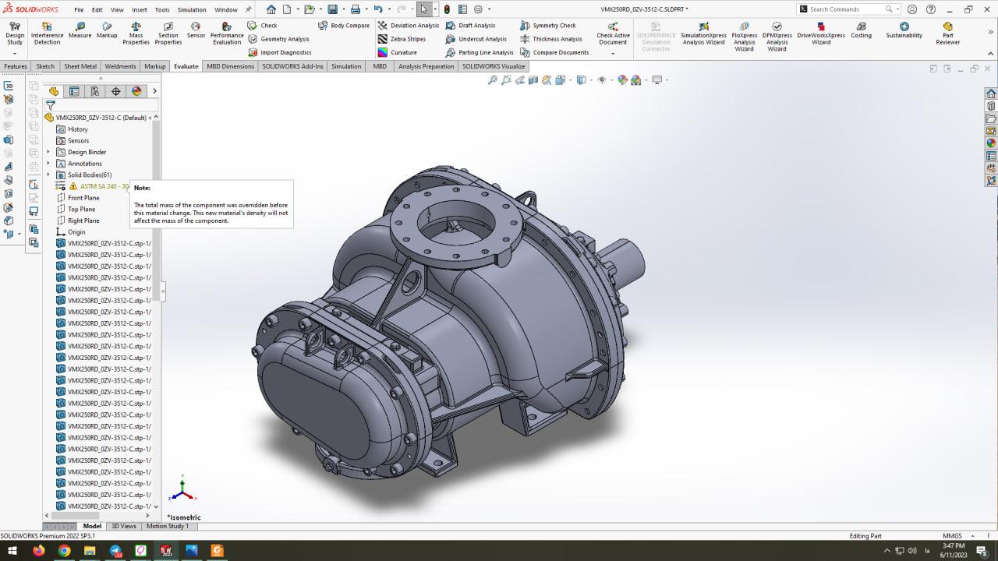Open Section Properties
Image resolution: width=998 pixels, height=561 pixels.
click(168, 34)
